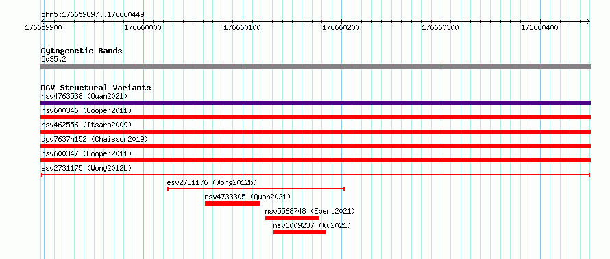Click the DGV Structural Variants track title
The width and height of the screenshot is (610, 259).
[x=96, y=88]
